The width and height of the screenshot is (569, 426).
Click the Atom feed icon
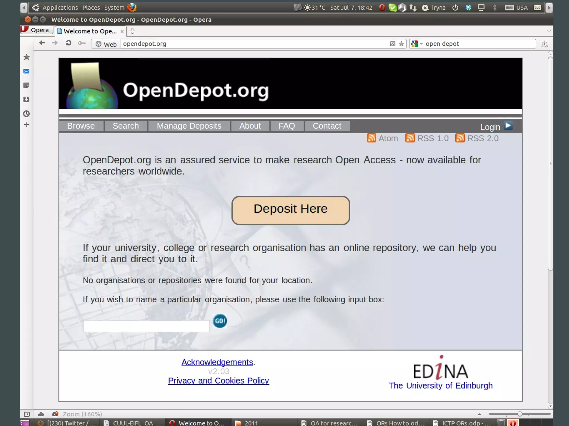point(371,138)
